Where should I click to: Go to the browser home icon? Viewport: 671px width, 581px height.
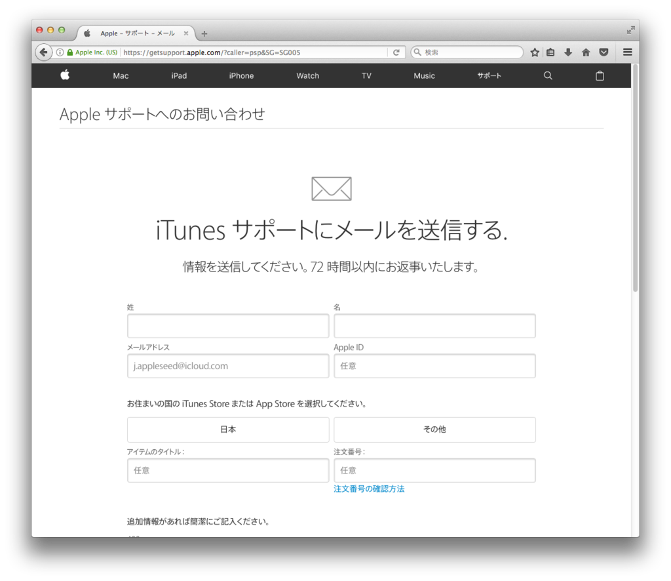(x=586, y=52)
